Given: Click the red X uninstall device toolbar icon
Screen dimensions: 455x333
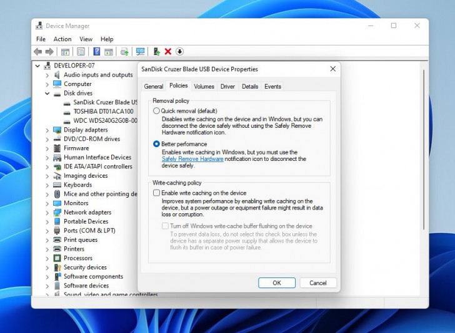Looking at the screenshot, I should (x=167, y=52).
